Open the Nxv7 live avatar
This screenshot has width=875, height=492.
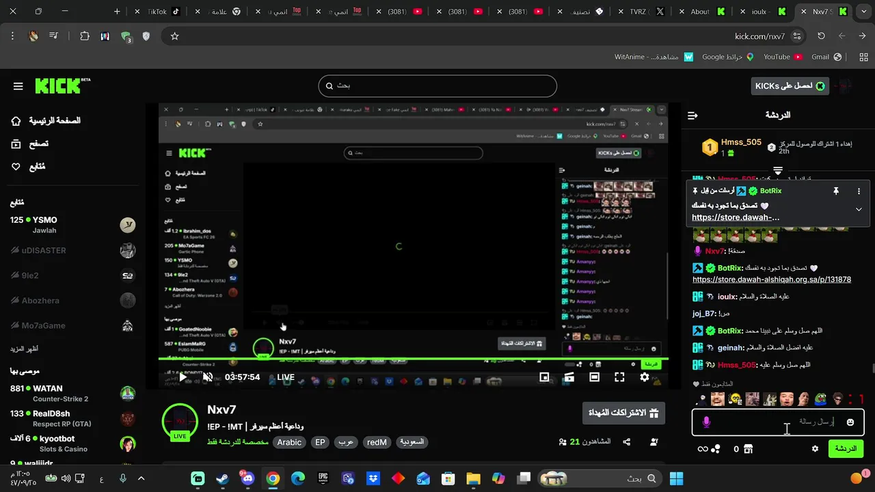click(180, 421)
